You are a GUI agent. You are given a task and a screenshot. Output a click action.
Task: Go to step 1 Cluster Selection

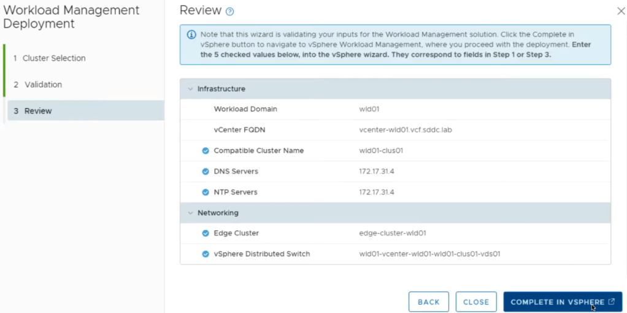point(54,58)
